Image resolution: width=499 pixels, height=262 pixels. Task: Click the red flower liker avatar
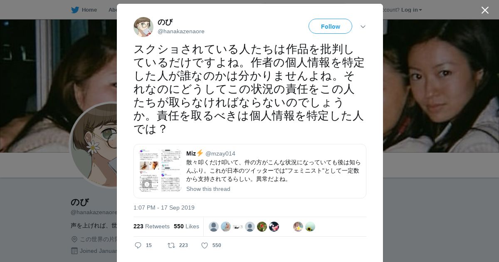(x=262, y=227)
